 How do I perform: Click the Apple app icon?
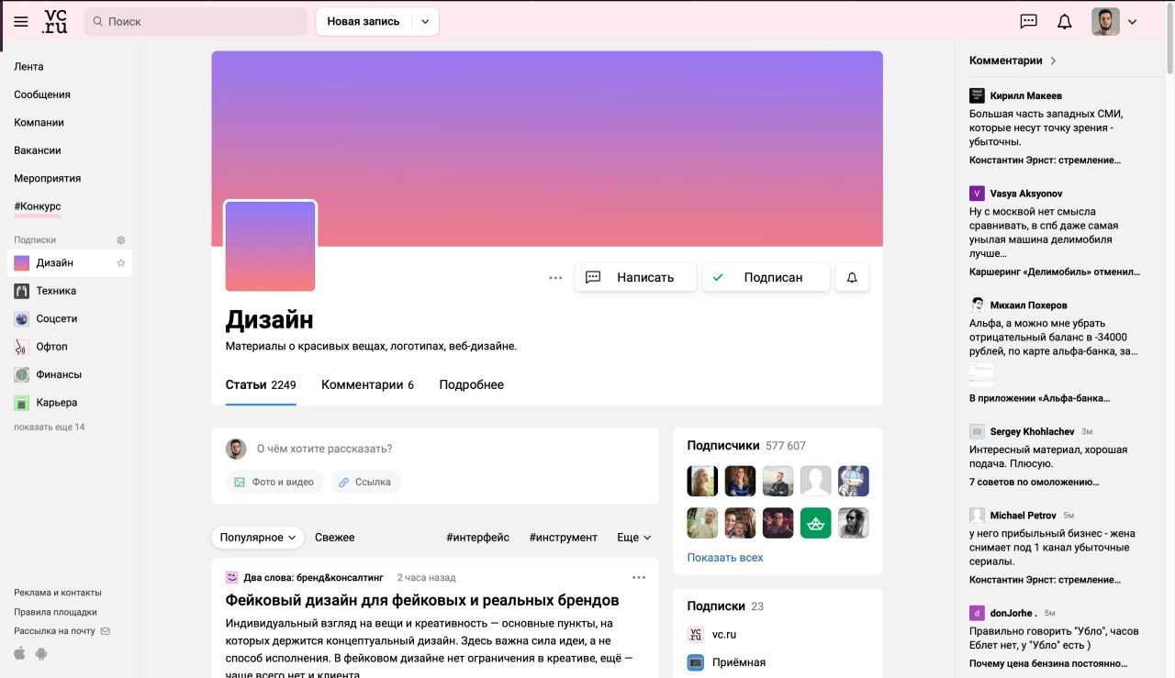19,654
